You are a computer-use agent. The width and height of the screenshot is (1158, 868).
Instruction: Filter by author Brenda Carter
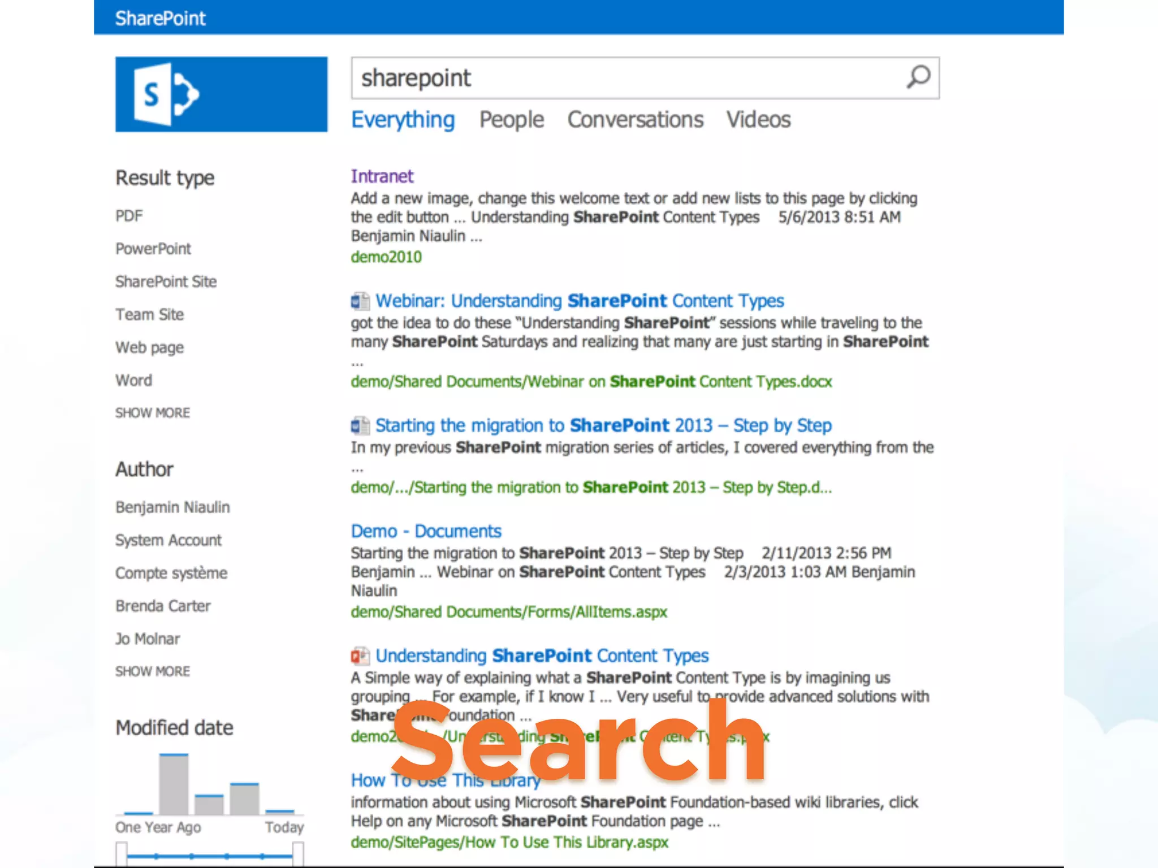click(163, 606)
